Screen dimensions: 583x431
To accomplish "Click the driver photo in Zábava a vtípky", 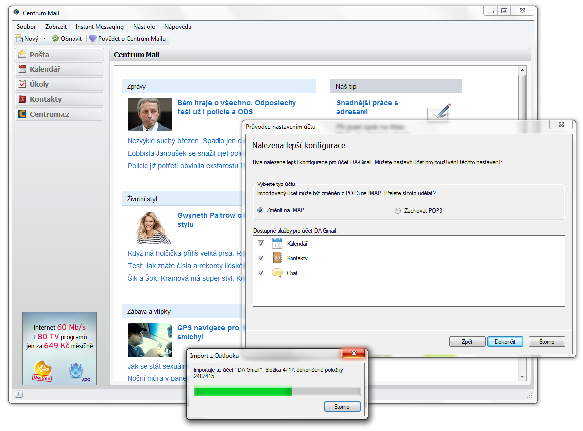I will [x=150, y=340].
